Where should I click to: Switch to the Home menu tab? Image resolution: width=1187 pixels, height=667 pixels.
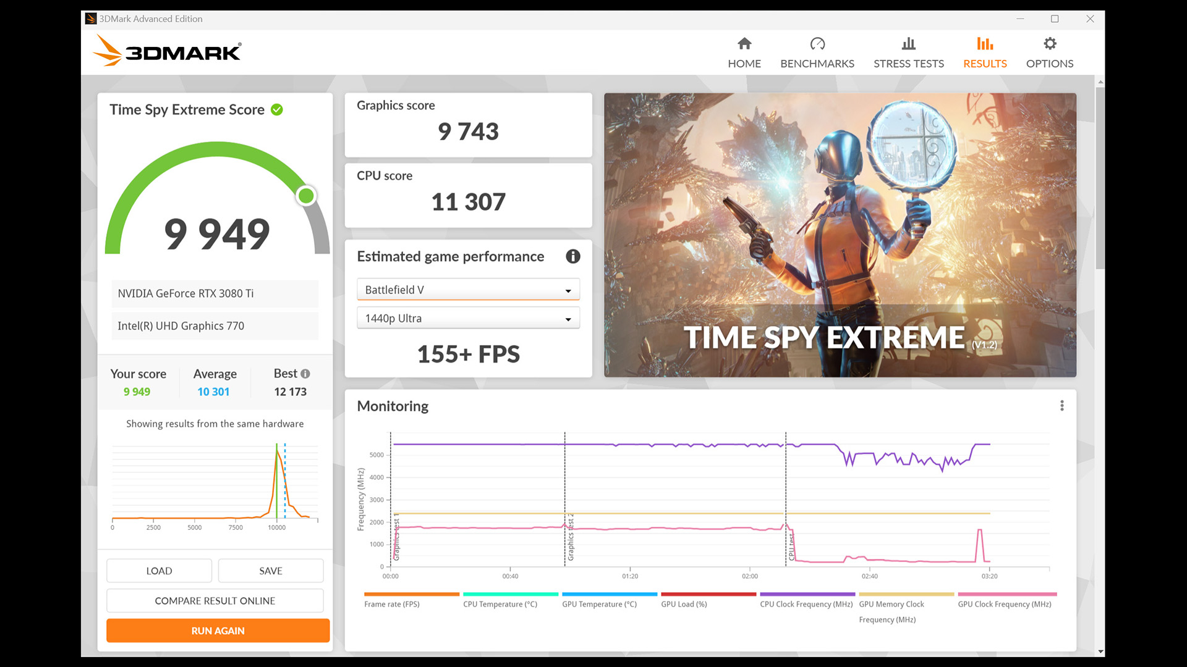pos(744,51)
